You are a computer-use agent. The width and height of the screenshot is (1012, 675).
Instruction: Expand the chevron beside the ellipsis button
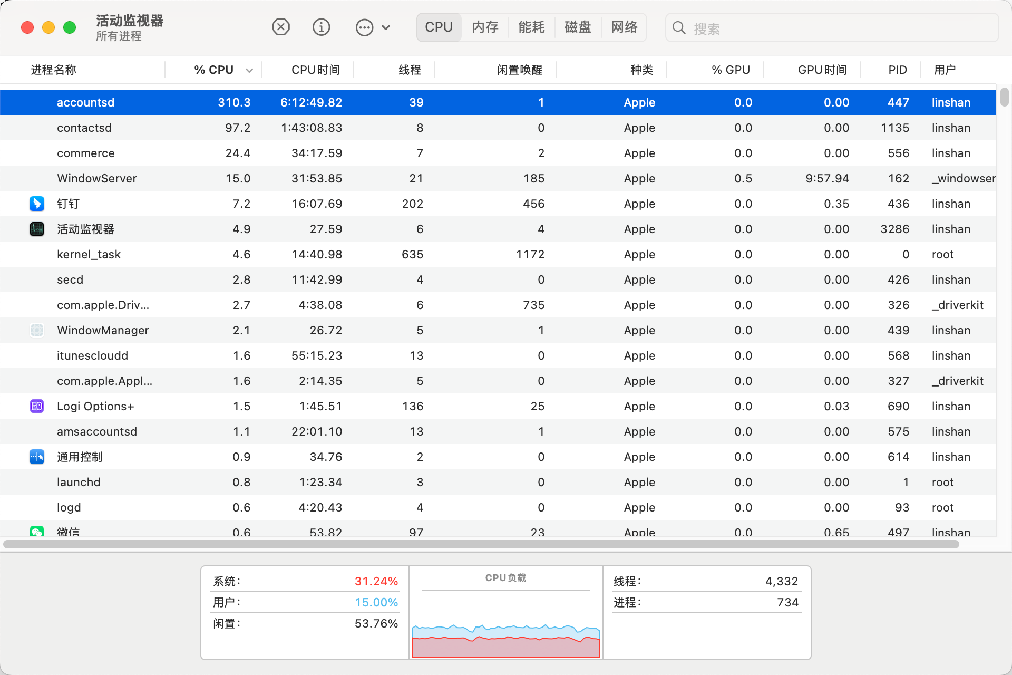coord(386,27)
